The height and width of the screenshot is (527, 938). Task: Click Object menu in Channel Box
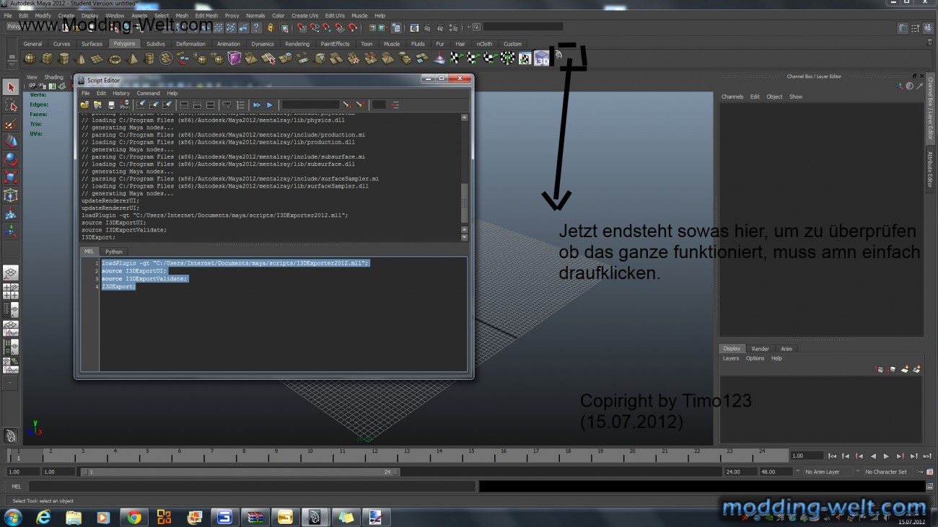point(774,97)
